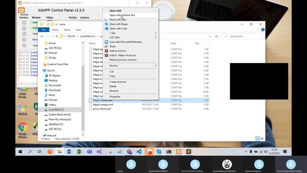The height and width of the screenshot is (173, 307).
Task: Open quick access toolbar customize dropdown
Action: (x=56, y=25)
